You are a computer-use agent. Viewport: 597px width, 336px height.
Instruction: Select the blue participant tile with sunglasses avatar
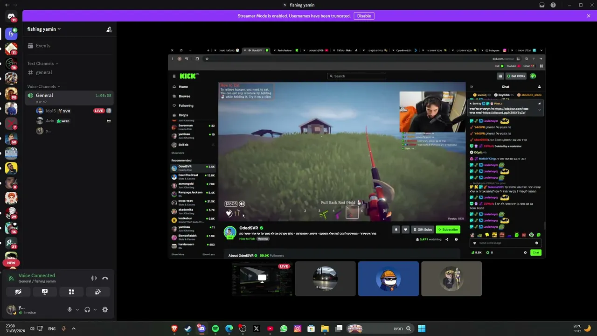[x=389, y=279]
